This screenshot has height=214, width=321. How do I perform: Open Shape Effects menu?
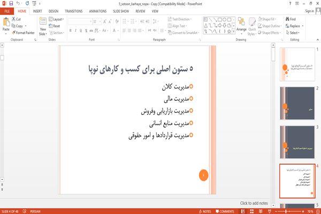pyautogui.click(x=269, y=33)
